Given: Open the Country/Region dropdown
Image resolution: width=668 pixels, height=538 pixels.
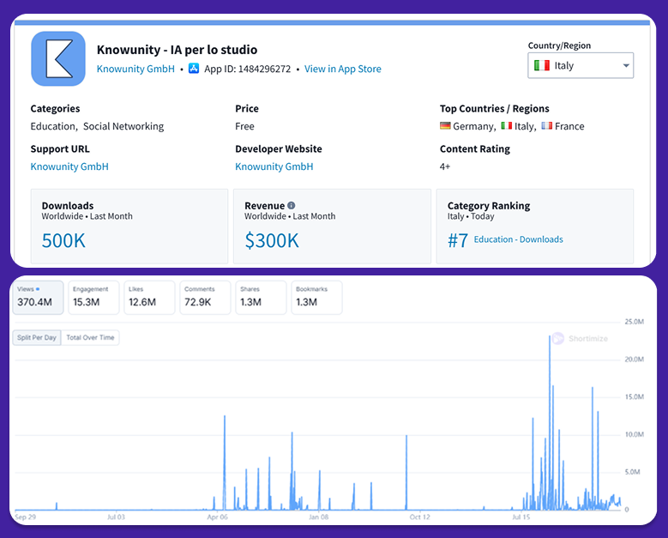Looking at the screenshot, I should pyautogui.click(x=580, y=65).
